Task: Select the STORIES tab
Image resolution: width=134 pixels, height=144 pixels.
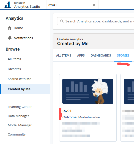Action: (x=123, y=56)
